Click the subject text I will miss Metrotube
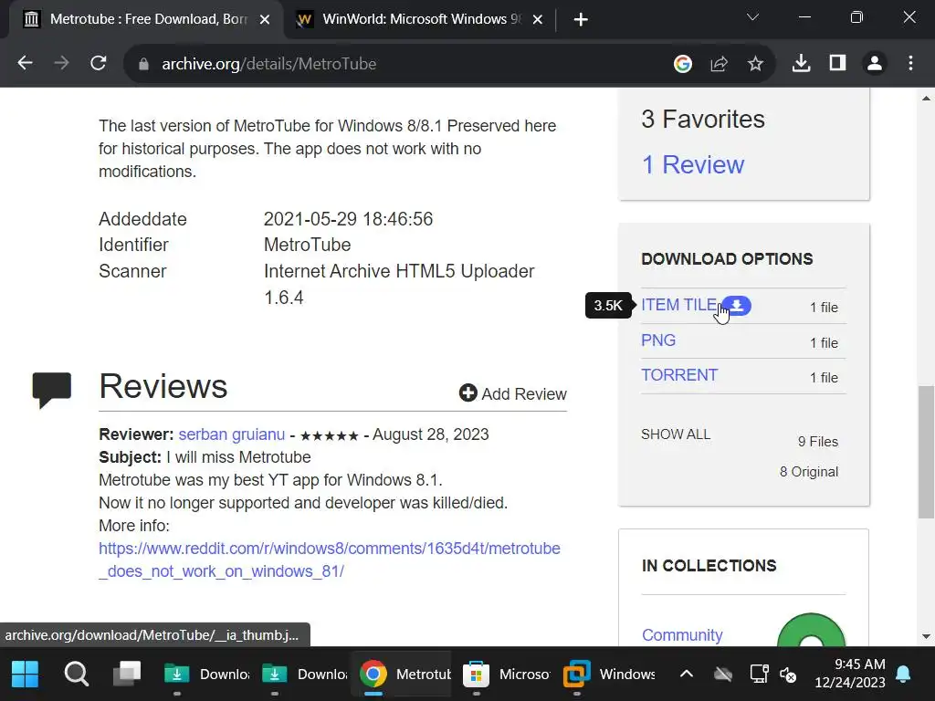 tap(238, 457)
